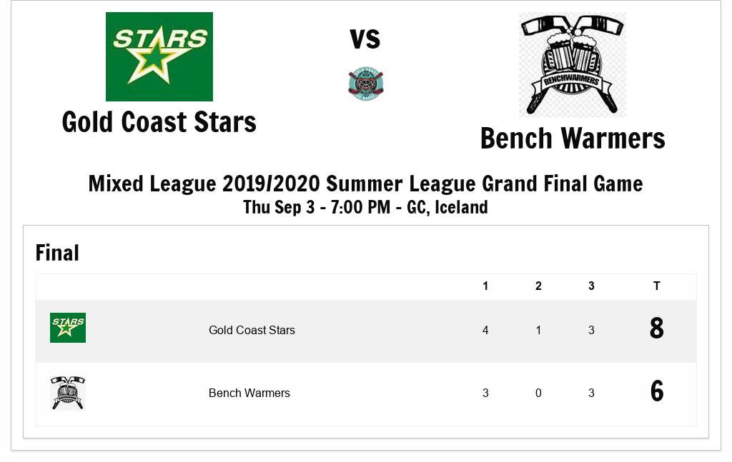Open the Gold Coast Stars team heading
Image resolution: width=732 pixels, height=462 pixels.
[159, 122]
